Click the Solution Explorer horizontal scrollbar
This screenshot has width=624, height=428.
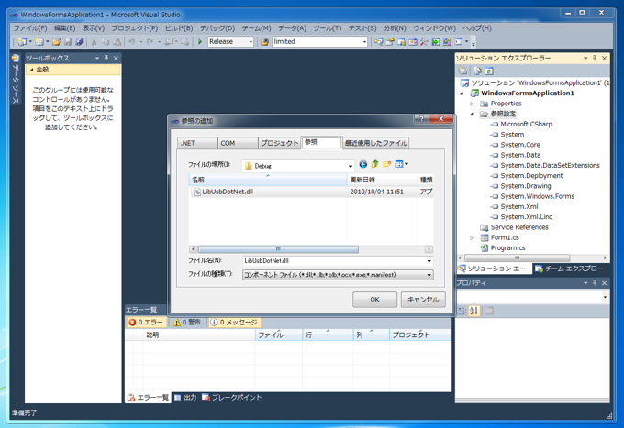[518, 258]
